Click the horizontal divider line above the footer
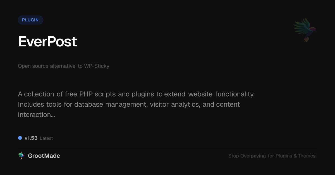 pos(167,147)
